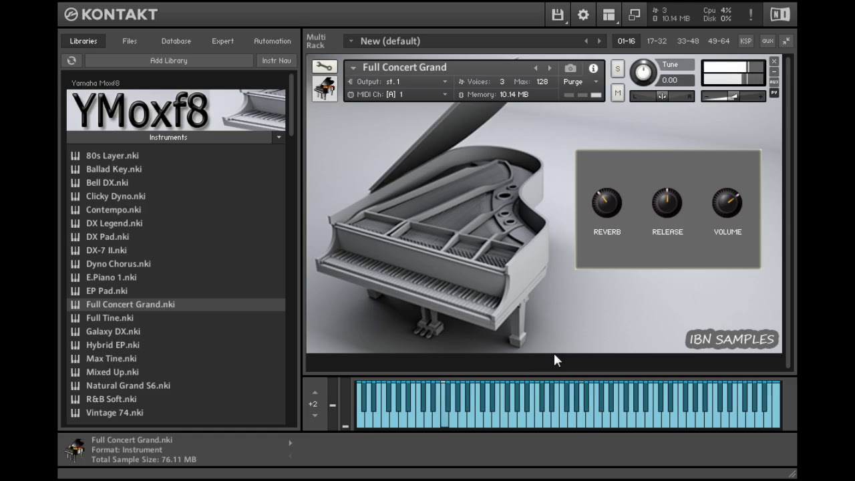
Task: Click the REVERB knob
Action: pyautogui.click(x=607, y=203)
